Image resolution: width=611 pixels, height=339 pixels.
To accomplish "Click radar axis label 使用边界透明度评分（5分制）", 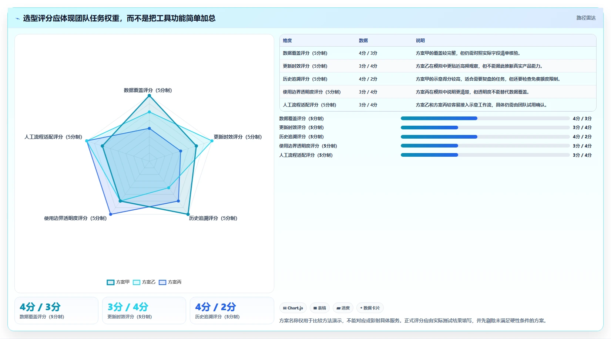I will click(75, 218).
